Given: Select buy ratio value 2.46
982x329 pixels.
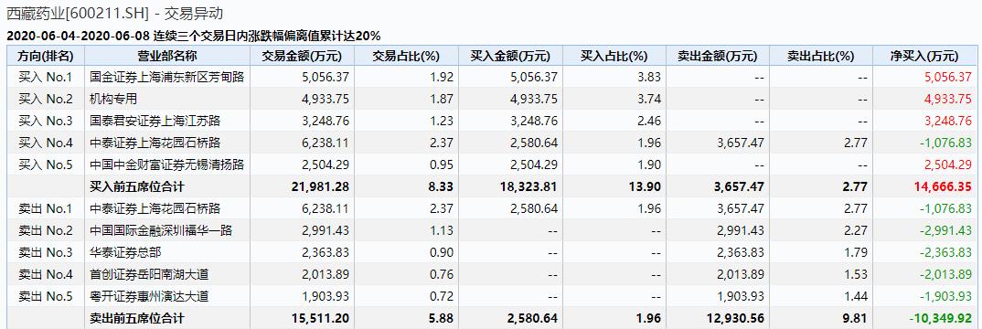Looking at the screenshot, I should (x=649, y=122).
